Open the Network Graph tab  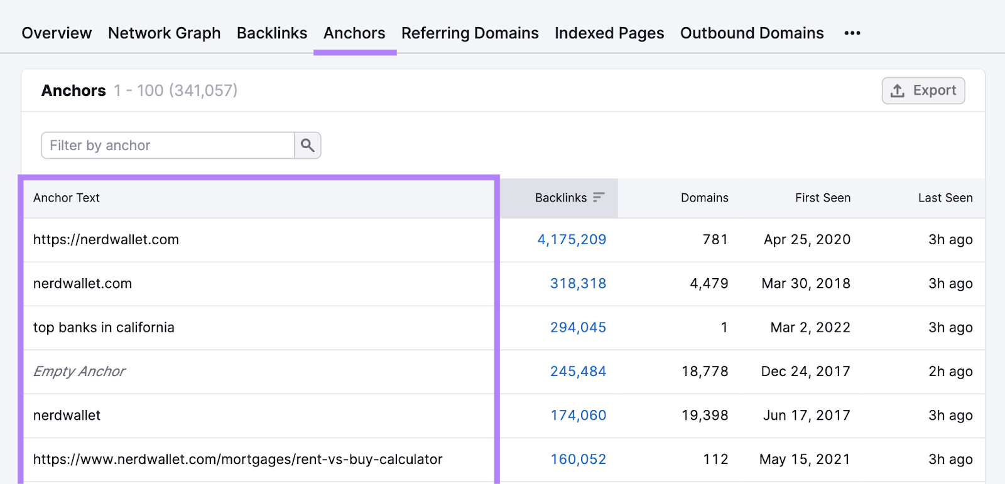[x=165, y=33]
